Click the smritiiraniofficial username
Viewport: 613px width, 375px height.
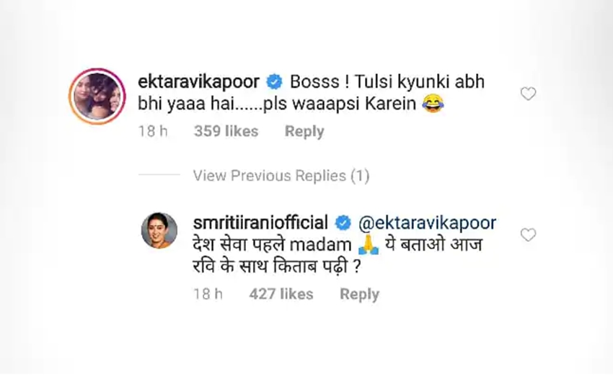pyautogui.click(x=260, y=223)
